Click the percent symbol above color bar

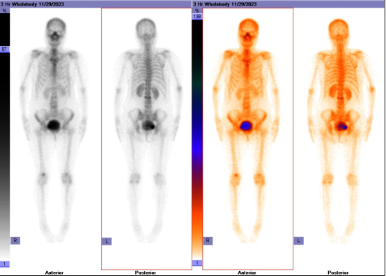[197, 10]
